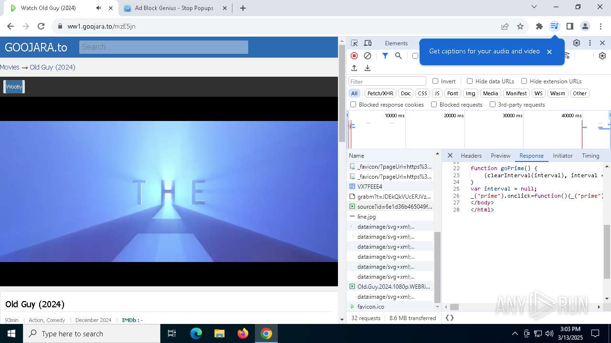Select line.jpg request row
The image size is (611, 343).
click(390, 216)
